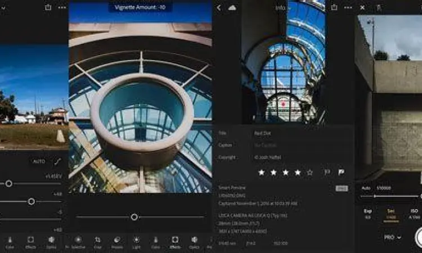Open the Selective edit tool
This screenshot has width=422, height=253.
coord(78,242)
